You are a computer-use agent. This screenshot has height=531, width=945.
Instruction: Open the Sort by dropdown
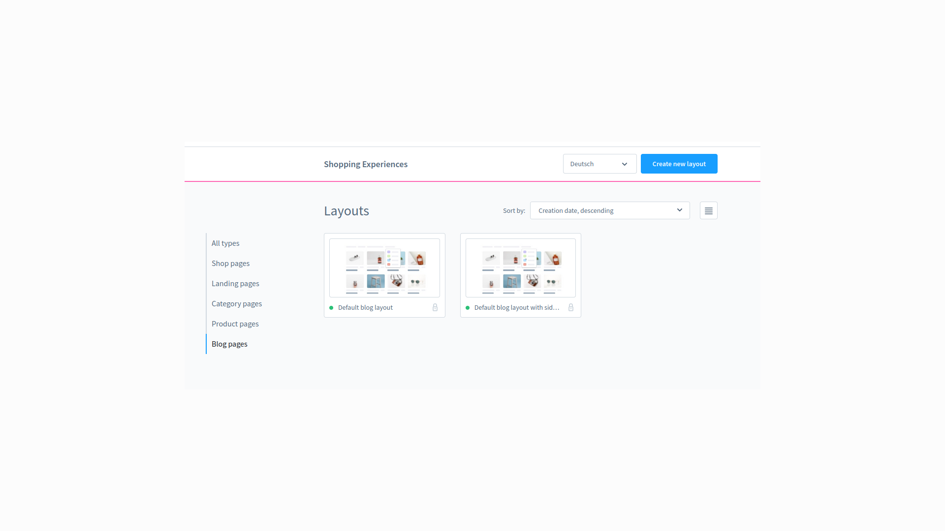coord(610,210)
